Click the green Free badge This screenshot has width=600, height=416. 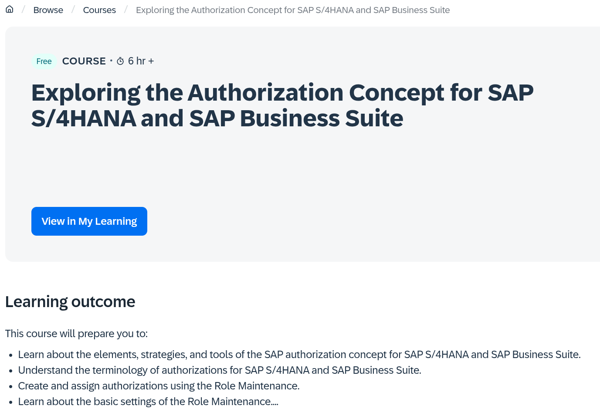click(x=44, y=61)
